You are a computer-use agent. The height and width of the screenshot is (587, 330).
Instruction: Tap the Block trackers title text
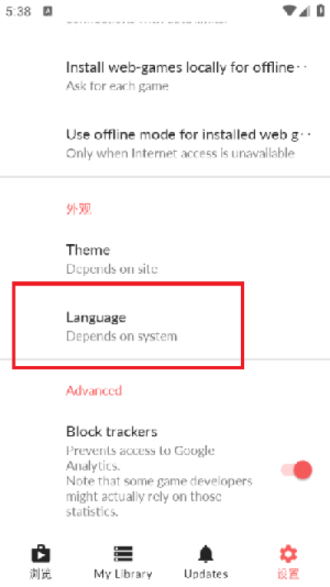(x=111, y=432)
